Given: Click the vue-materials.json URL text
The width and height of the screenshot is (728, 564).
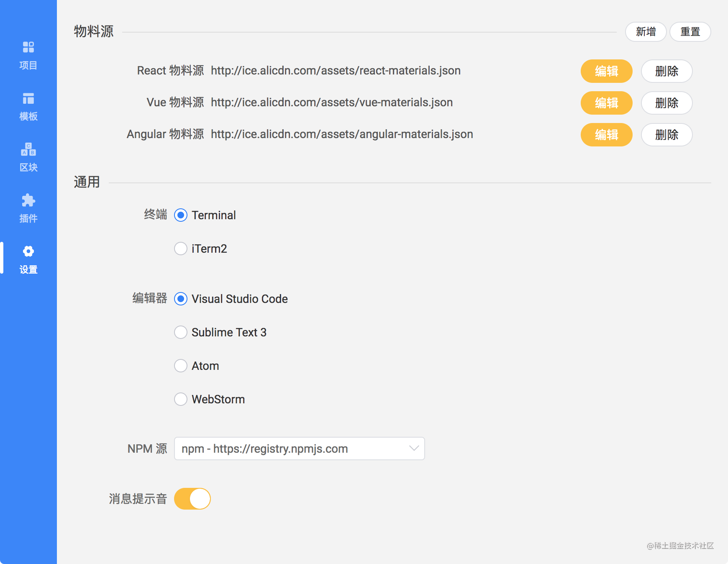Looking at the screenshot, I should pos(332,103).
